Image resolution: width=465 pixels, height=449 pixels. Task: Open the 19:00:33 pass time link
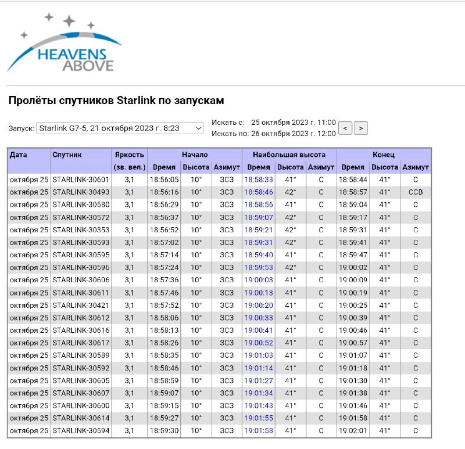pos(259,318)
